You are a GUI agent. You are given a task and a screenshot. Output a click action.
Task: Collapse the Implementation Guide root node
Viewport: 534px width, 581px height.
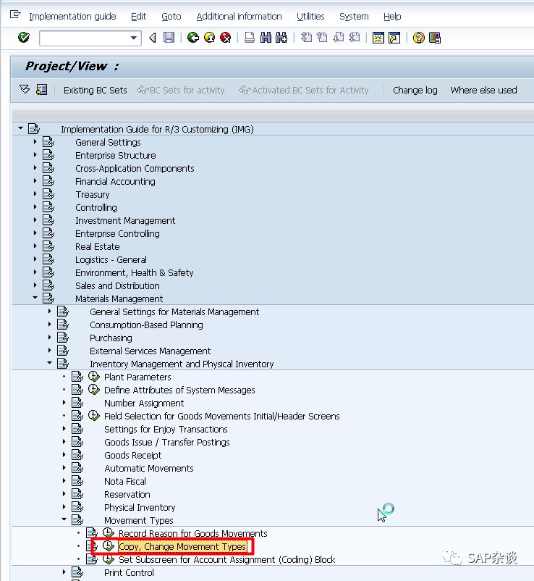click(20, 128)
